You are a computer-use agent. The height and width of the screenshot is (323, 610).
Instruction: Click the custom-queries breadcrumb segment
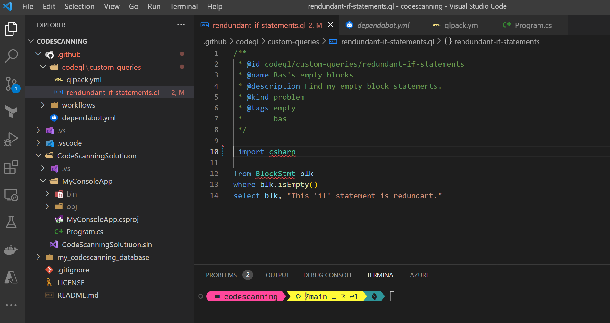[x=293, y=42]
